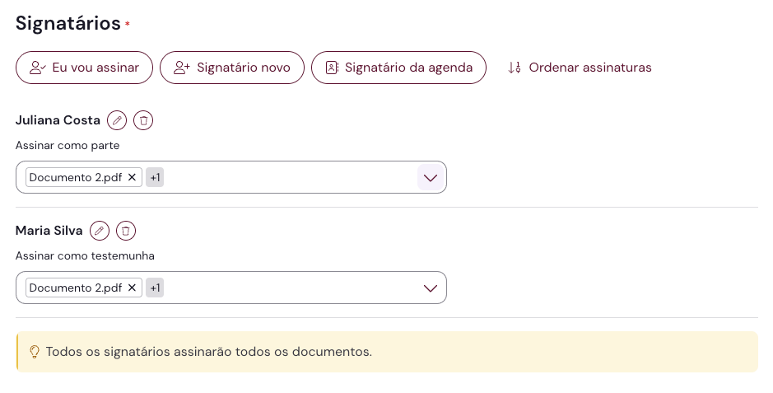Viewport: 773px width, 393px height.
Task: Click Juliana Costa's Documento 2.pdf chip label
Action: pyautogui.click(x=76, y=177)
